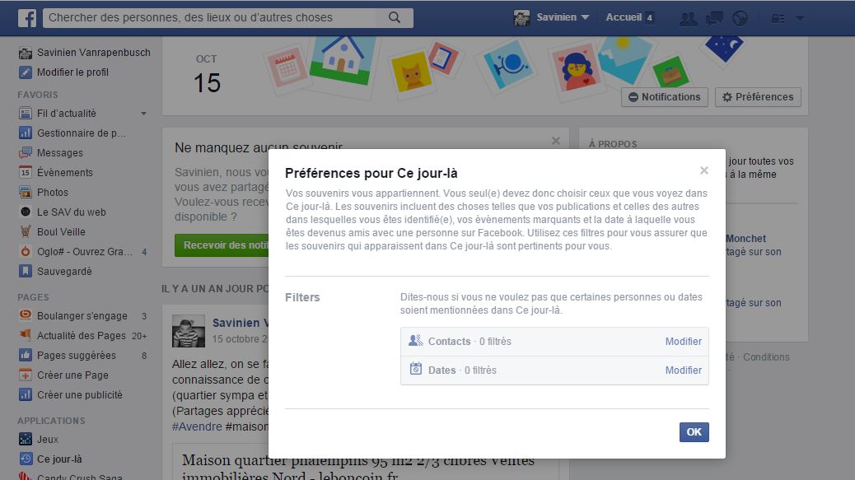
Task: Click the '0 filtrés' text beside Dates
Action: point(480,370)
